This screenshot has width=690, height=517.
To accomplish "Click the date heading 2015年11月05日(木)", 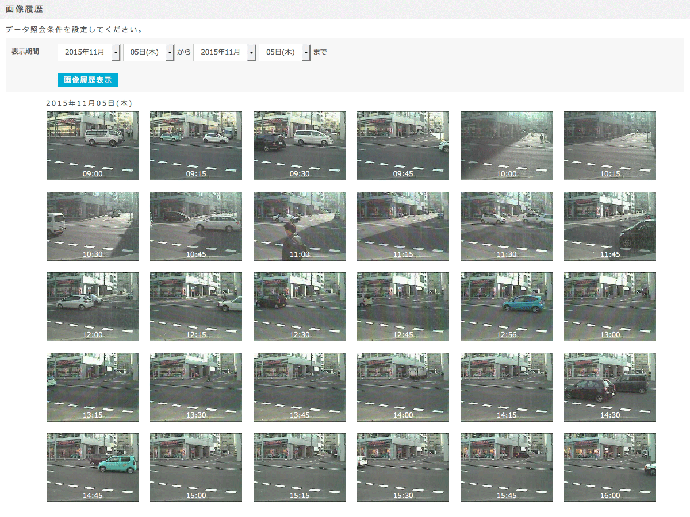I will click(89, 103).
